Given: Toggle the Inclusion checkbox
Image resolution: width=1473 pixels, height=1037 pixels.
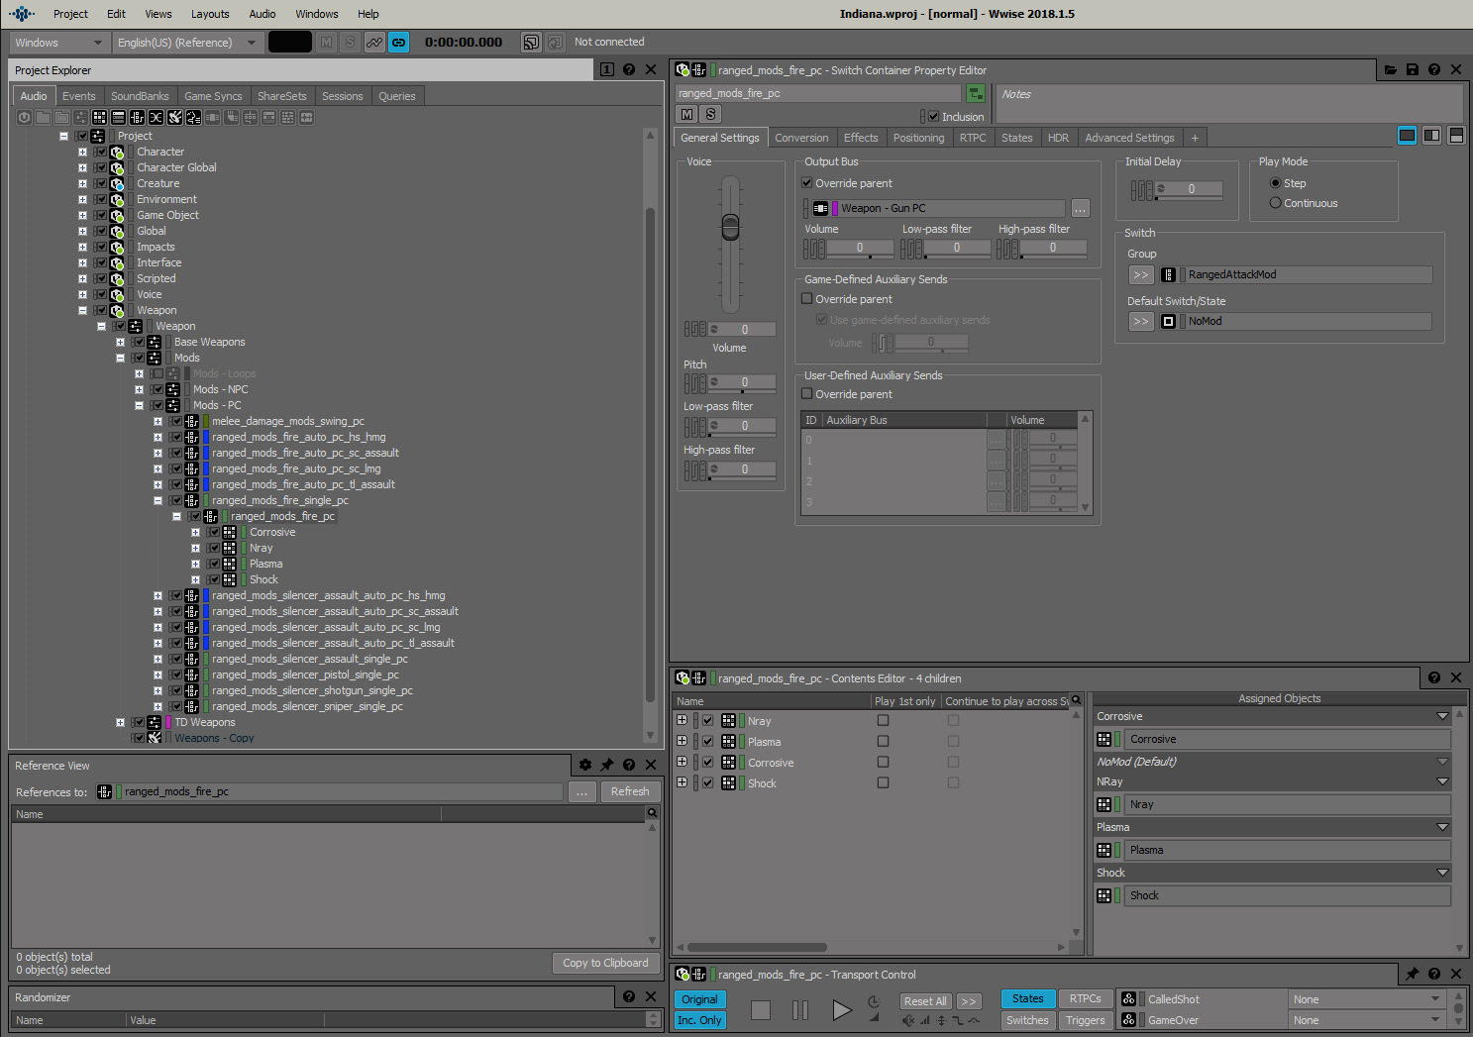Looking at the screenshot, I should [933, 117].
